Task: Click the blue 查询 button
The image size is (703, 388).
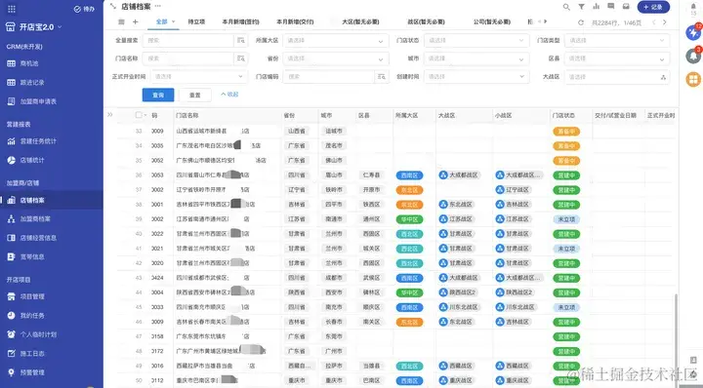Action: pyautogui.click(x=158, y=95)
